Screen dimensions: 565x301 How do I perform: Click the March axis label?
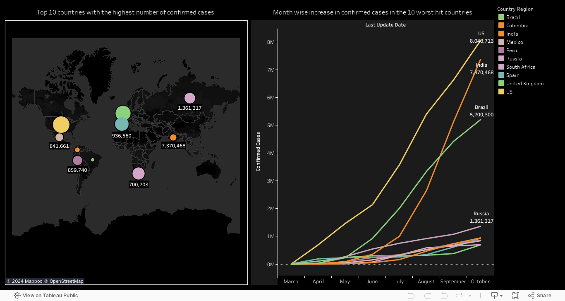(291, 282)
